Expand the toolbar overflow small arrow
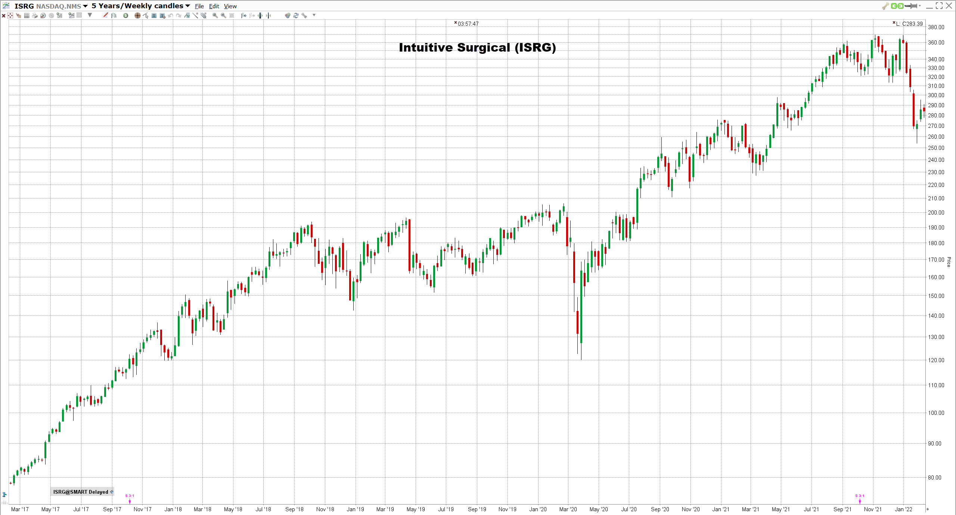The height and width of the screenshot is (515, 956). click(x=314, y=15)
